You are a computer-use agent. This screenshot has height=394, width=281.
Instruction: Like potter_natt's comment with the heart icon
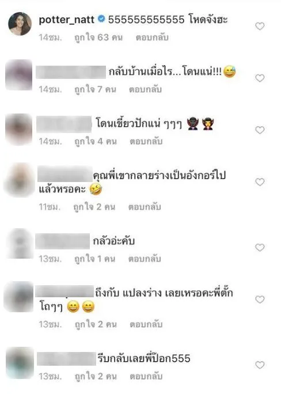click(x=260, y=26)
